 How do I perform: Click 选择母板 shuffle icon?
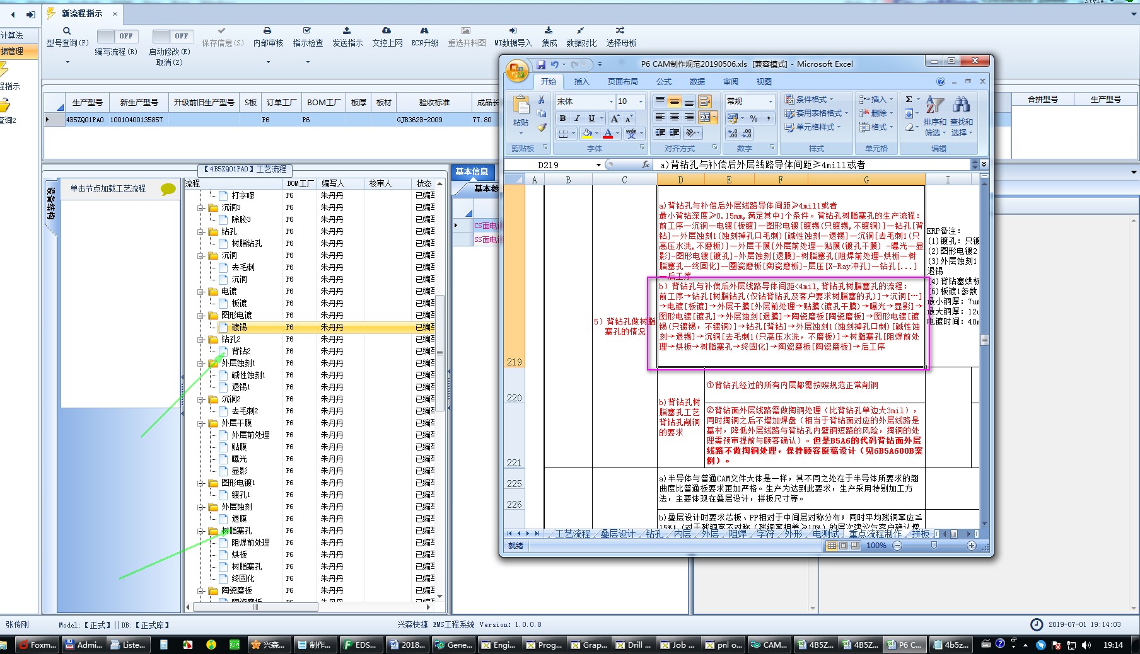pyautogui.click(x=620, y=30)
